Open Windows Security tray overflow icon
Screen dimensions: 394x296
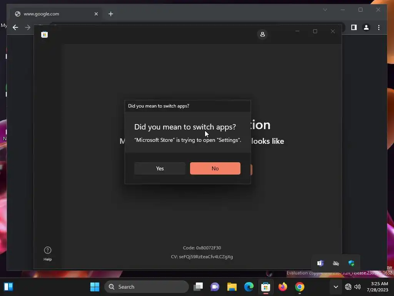pyautogui.click(x=351, y=263)
